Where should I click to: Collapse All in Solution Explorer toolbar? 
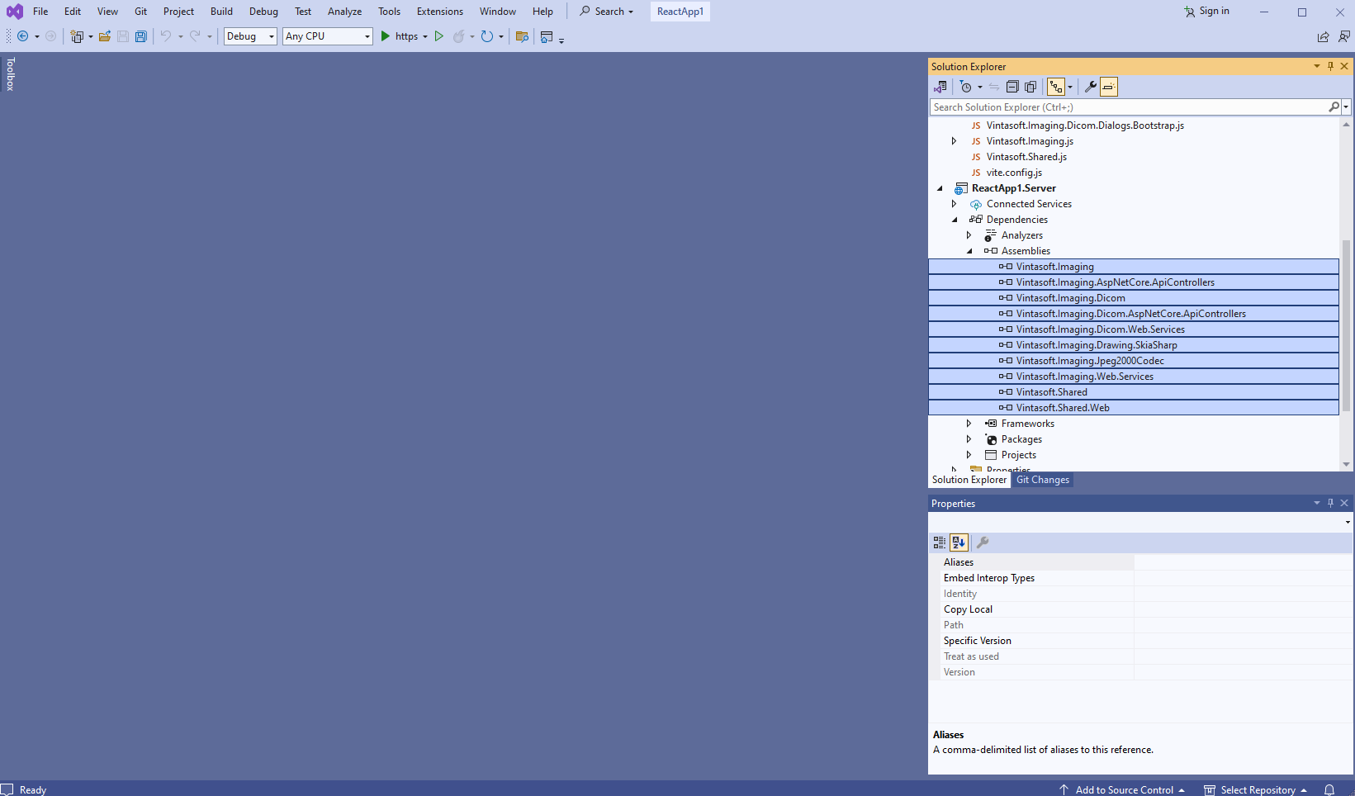pyautogui.click(x=1012, y=87)
